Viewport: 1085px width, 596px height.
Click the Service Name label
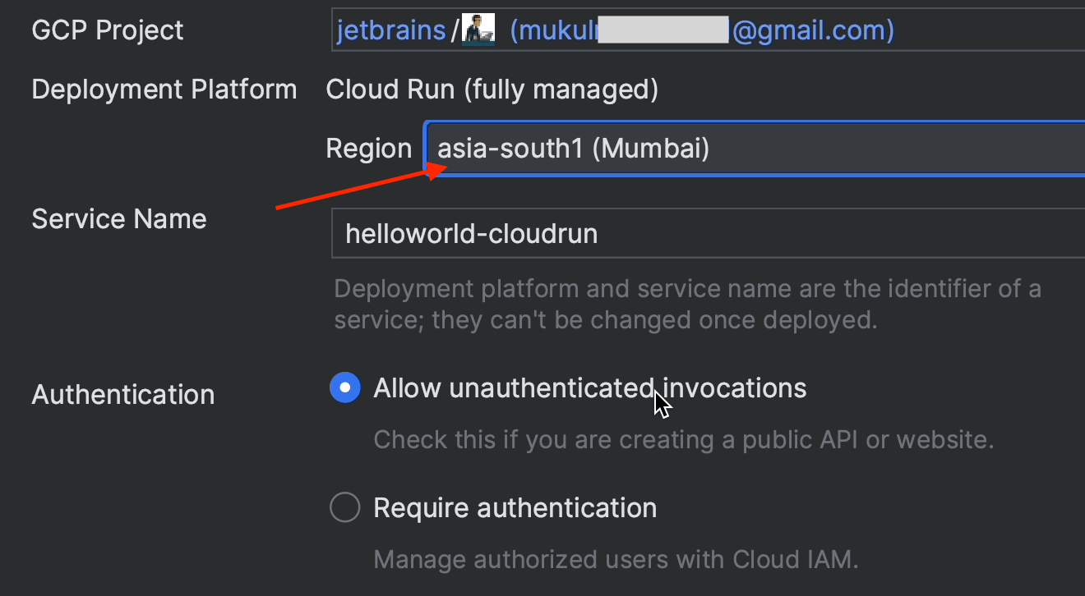tap(119, 219)
